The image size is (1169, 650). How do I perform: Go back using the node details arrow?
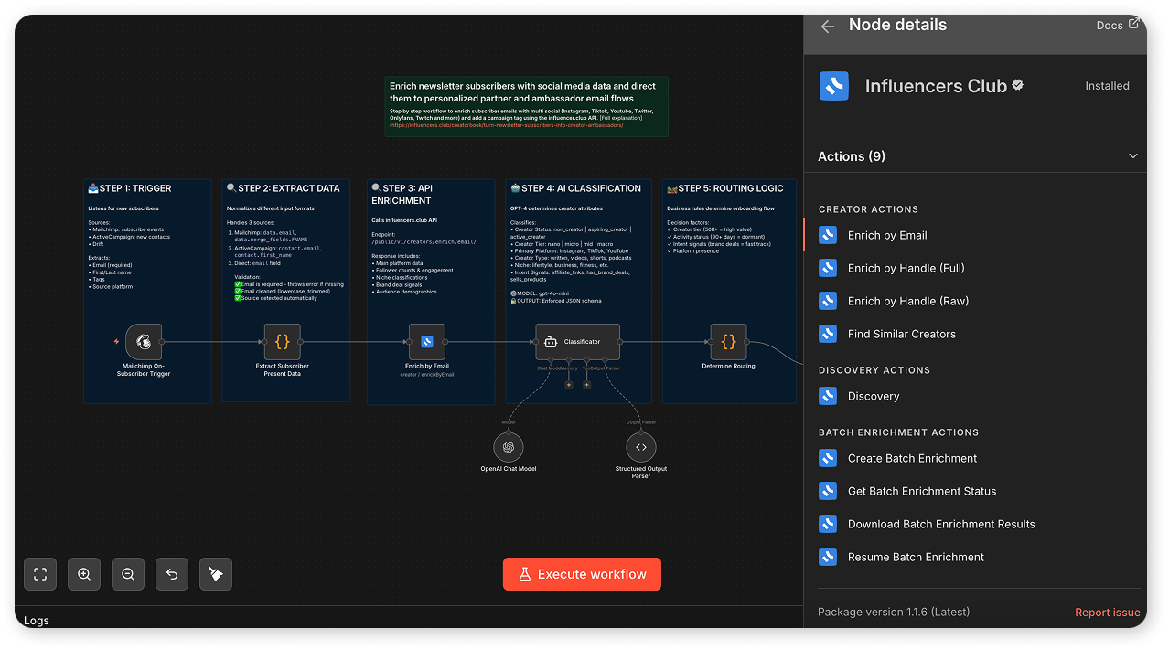(828, 27)
